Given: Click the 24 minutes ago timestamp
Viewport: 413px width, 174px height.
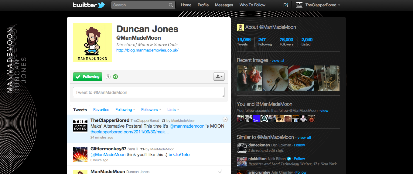Looking at the screenshot, I should (102, 137).
